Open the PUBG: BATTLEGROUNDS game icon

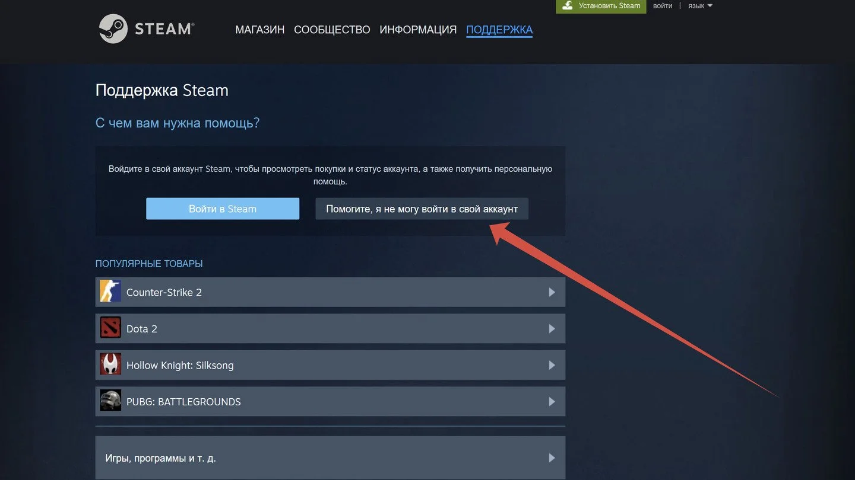click(x=110, y=401)
